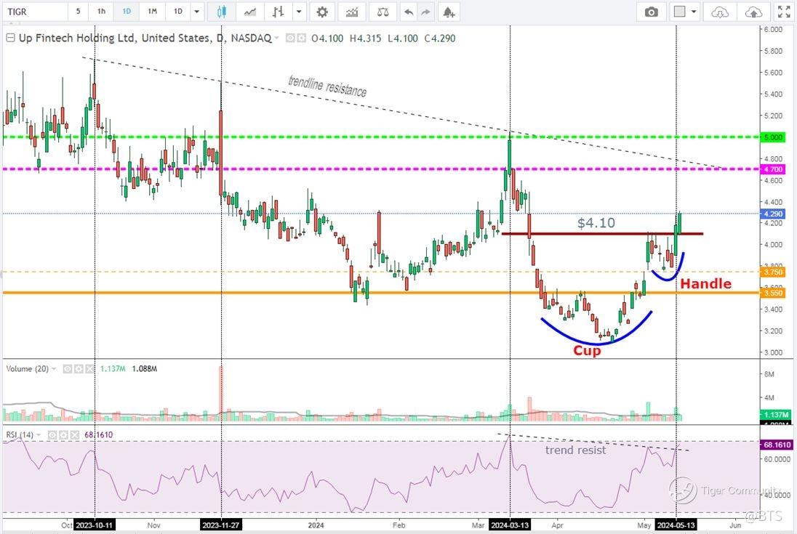This screenshot has height=534, width=797.
Task: Select the 1M interval
Action: pos(153,11)
